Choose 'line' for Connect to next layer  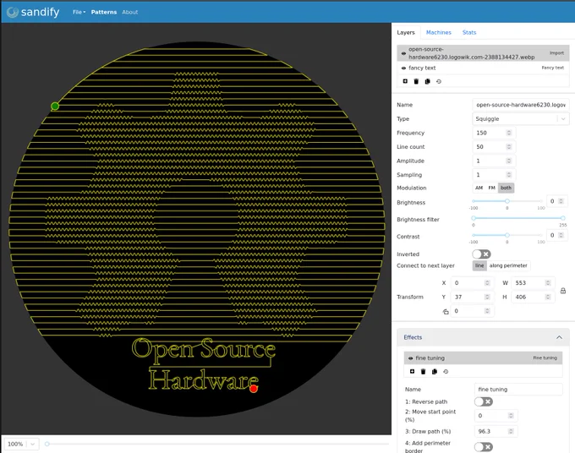coord(479,265)
